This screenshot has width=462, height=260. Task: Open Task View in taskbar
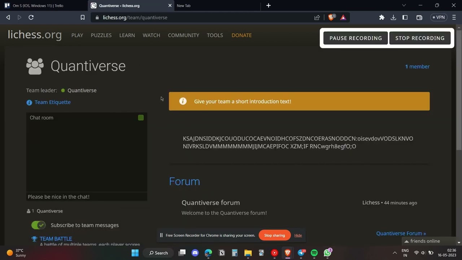(182, 253)
